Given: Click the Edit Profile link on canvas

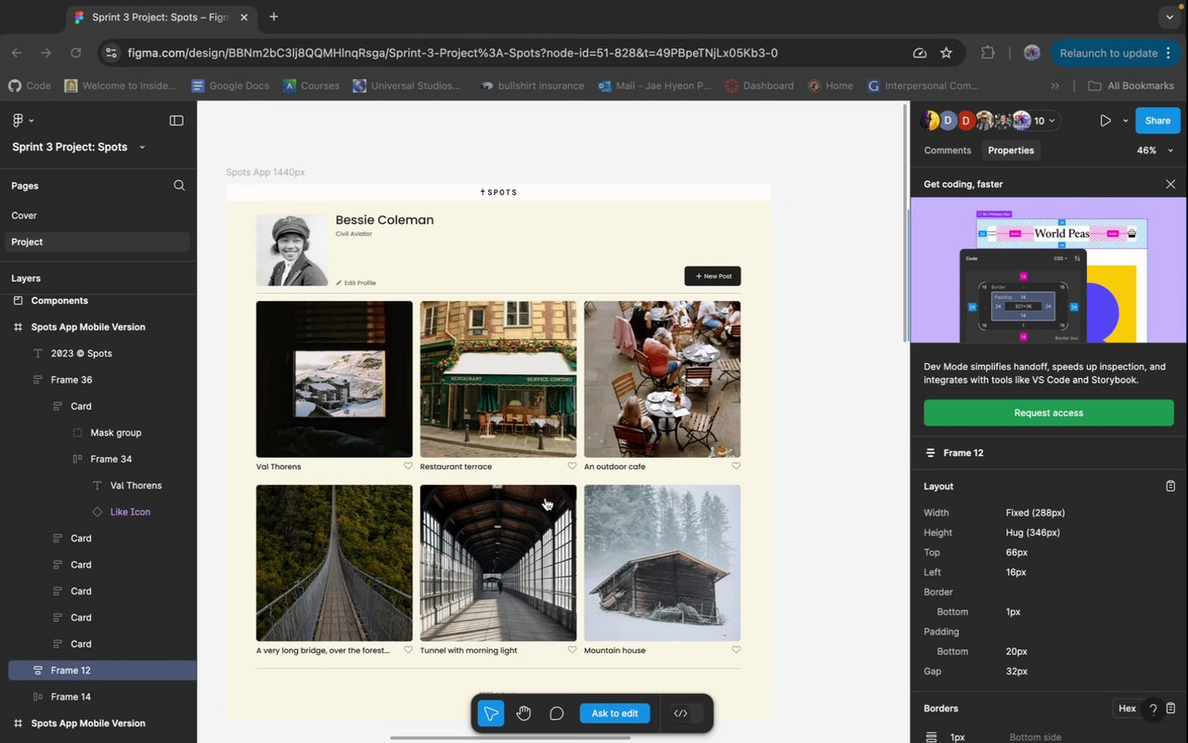Looking at the screenshot, I should [355, 283].
